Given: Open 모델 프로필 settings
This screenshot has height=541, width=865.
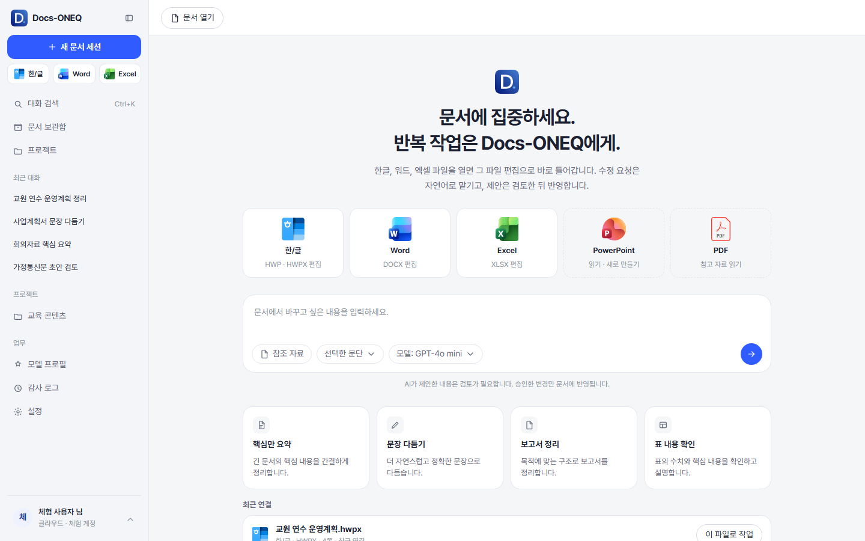Looking at the screenshot, I should (74, 364).
